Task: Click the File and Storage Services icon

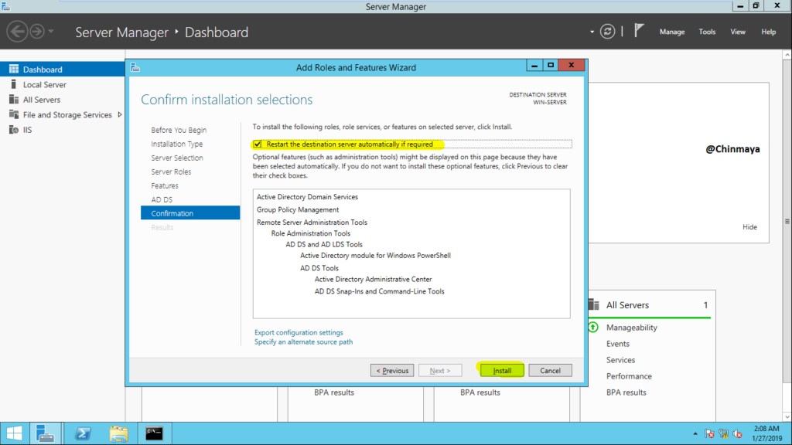Action: (14, 114)
